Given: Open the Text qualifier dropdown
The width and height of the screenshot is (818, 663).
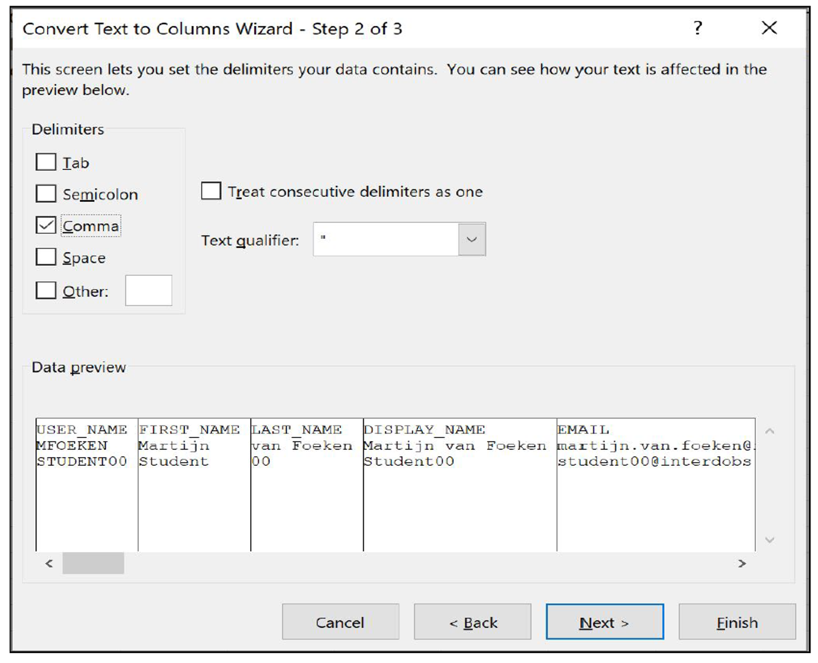Looking at the screenshot, I should click(472, 239).
